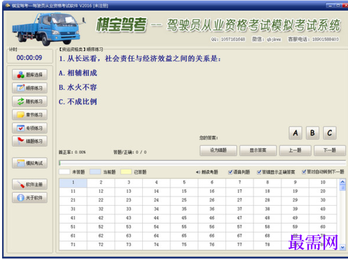Screen dimensions: 348x259
Task: Click question grid's scroll up arrow
Action: [x=343, y=182]
